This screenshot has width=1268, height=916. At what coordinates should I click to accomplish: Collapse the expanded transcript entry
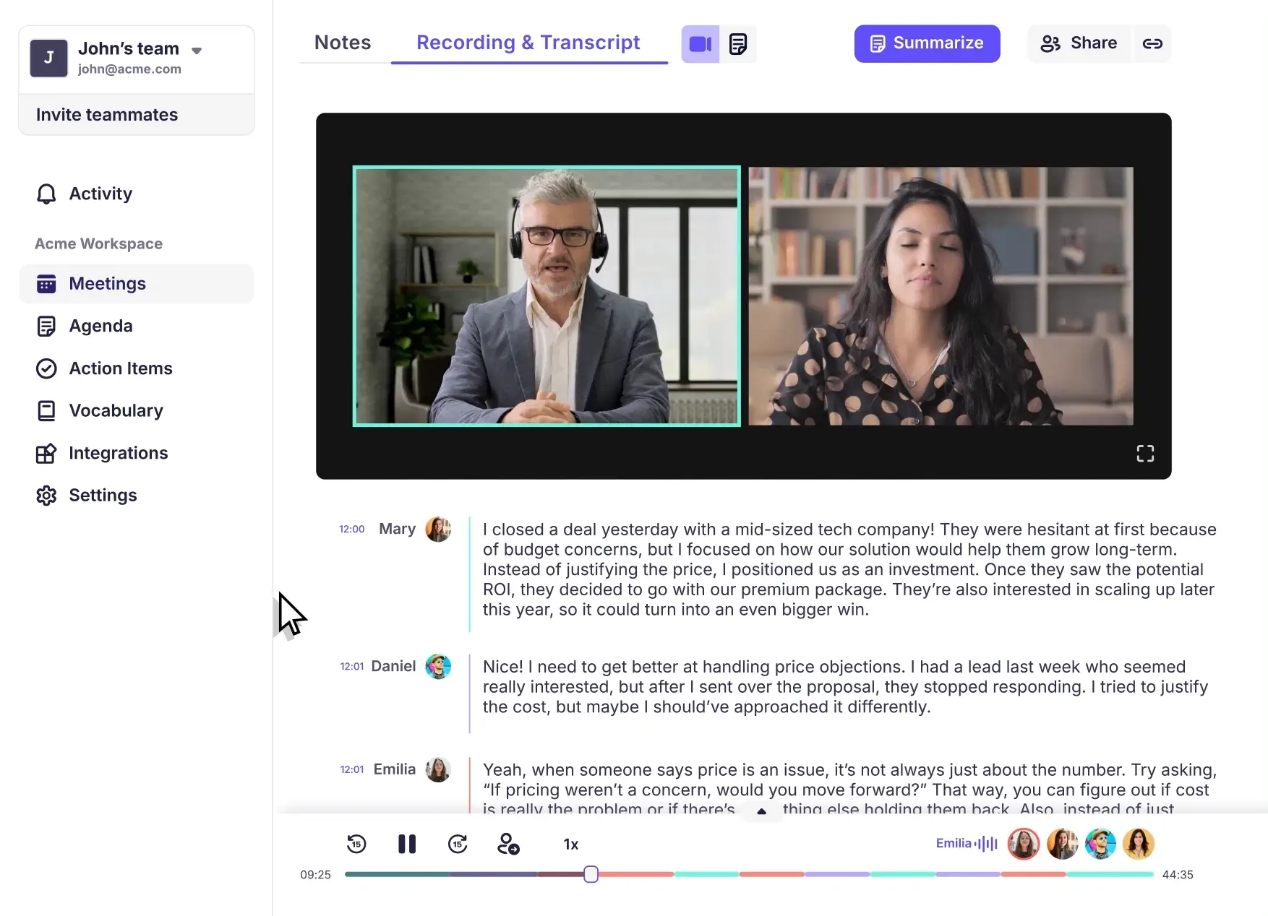click(761, 811)
